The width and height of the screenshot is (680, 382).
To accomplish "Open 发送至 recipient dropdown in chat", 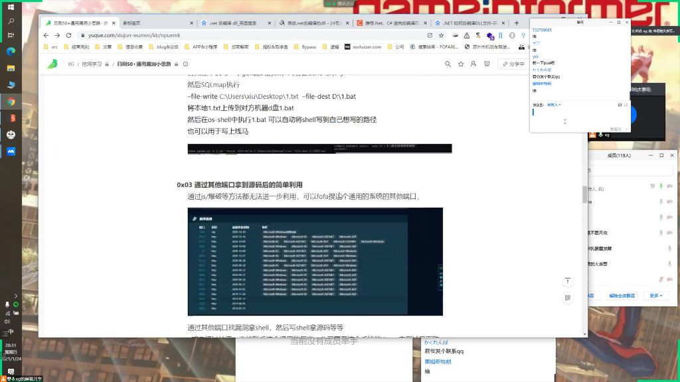I will coord(554,105).
